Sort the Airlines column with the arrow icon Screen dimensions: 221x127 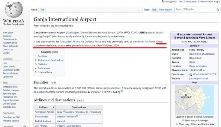tap(54, 107)
